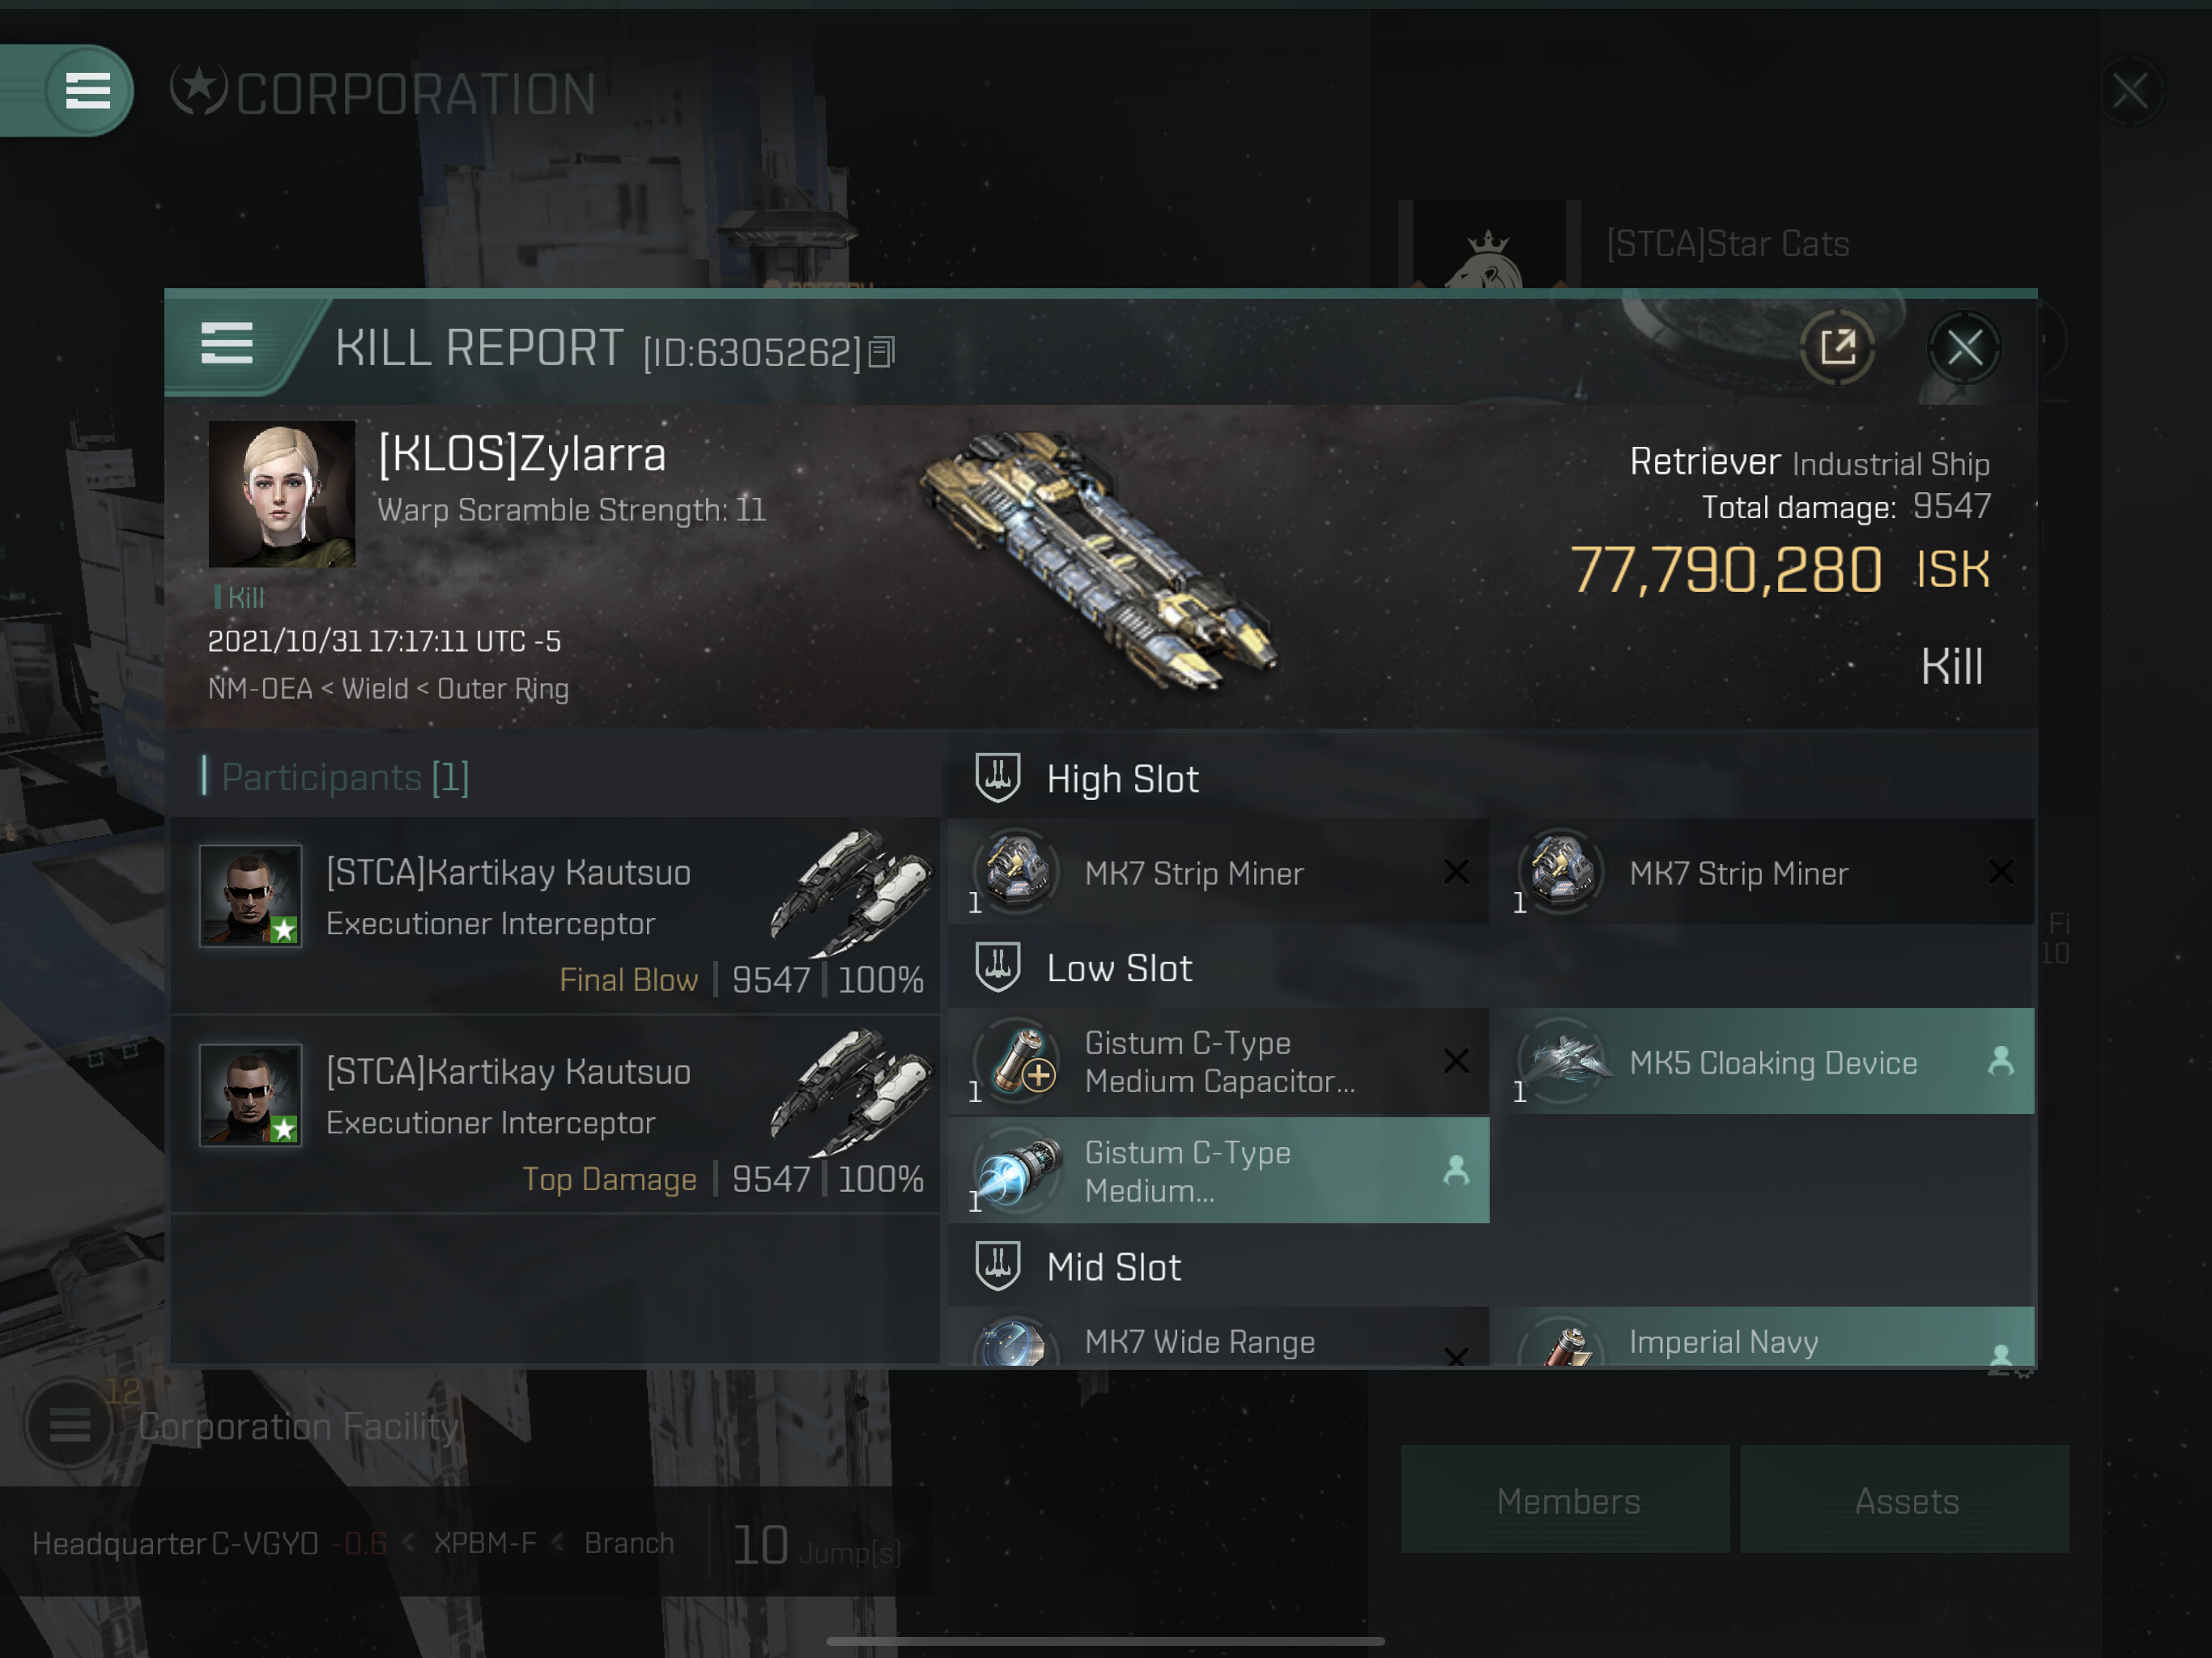Select the MK5 Cloaking Device item
2212x1658 pixels.
pos(1771,1061)
